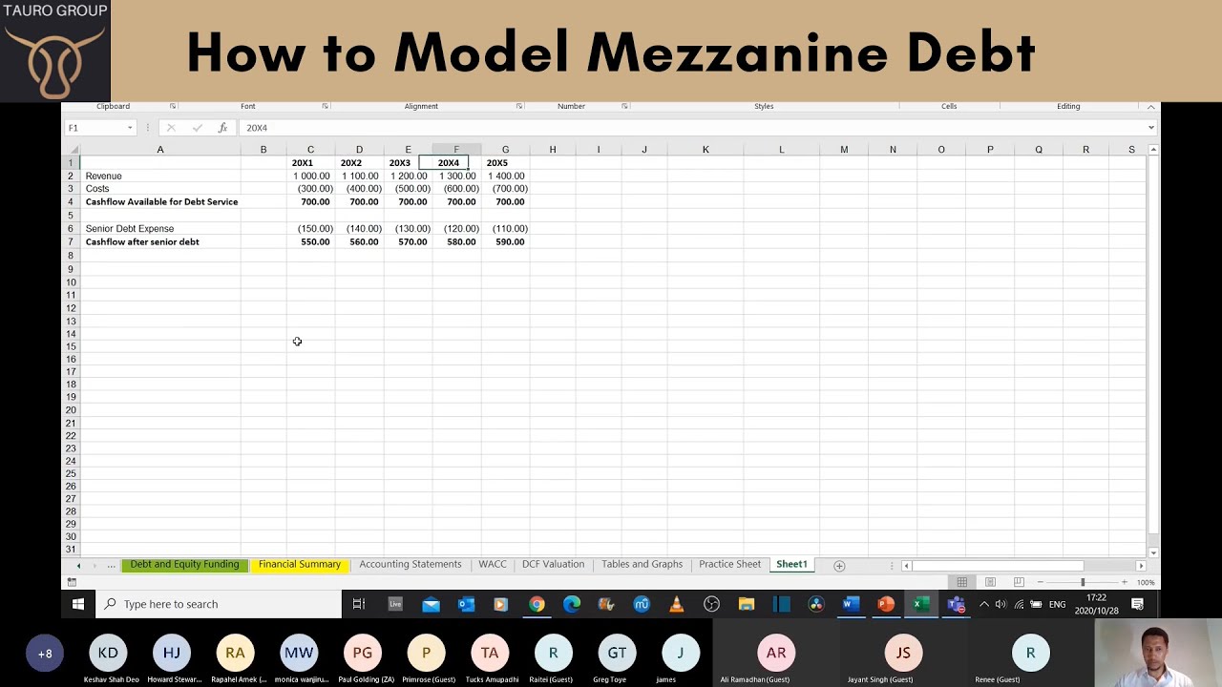
Task: Click macro recording status bar icon
Action: pyautogui.click(x=72, y=582)
